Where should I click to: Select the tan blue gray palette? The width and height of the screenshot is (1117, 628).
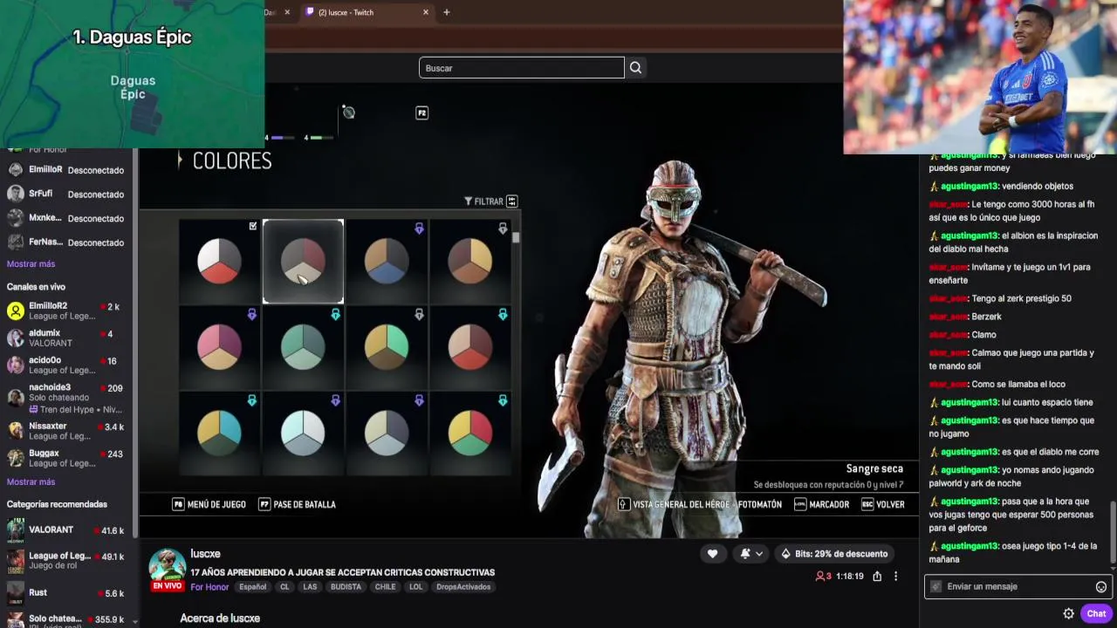click(387, 261)
